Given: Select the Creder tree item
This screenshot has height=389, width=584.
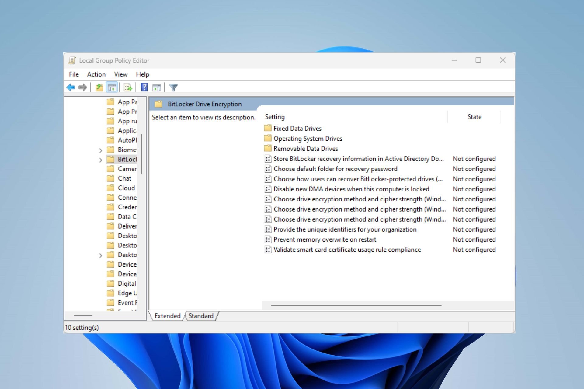Looking at the screenshot, I should (x=127, y=207).
